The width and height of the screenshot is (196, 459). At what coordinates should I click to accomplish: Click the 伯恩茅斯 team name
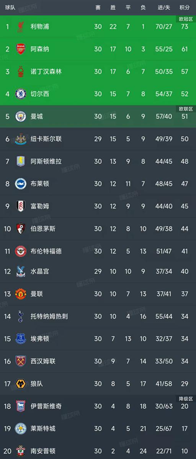tap(43, 229)
